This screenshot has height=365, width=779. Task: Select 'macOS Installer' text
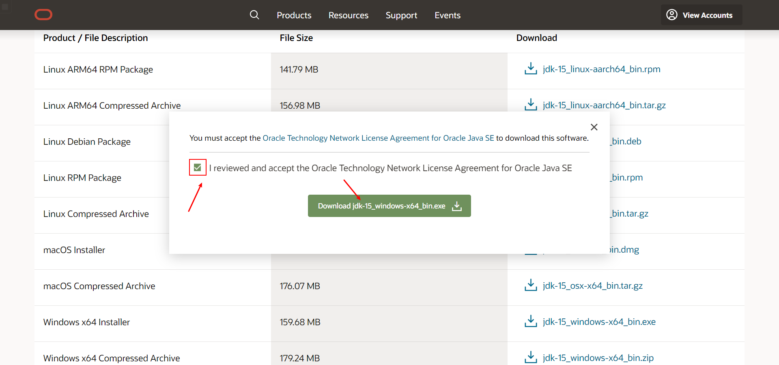pos(74,250)
